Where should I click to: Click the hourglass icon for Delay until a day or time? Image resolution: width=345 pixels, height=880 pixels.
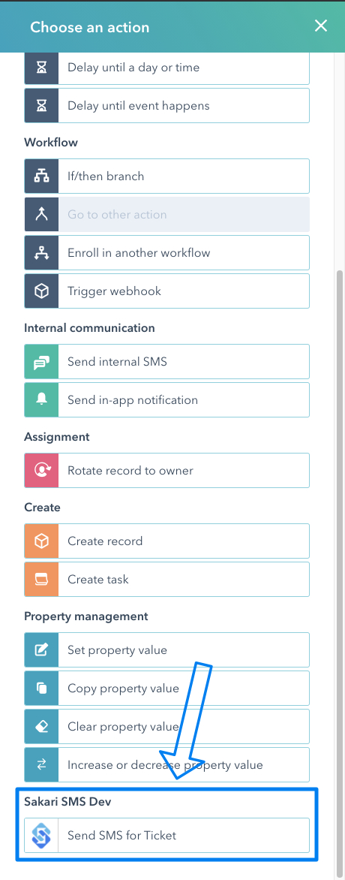[41, 68]
